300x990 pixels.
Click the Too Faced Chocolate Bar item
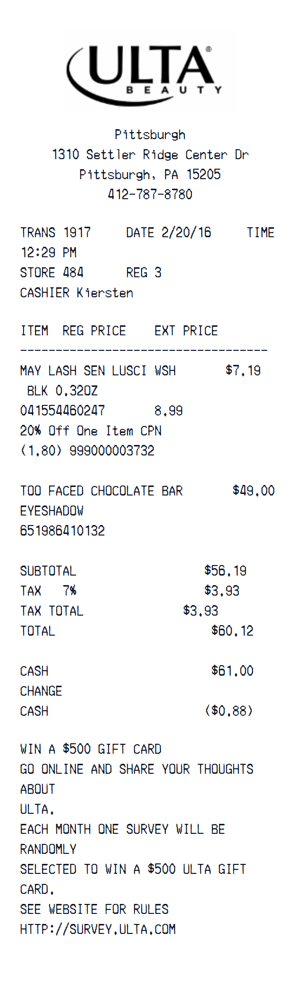101,491
